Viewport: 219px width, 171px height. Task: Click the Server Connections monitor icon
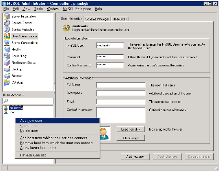[x=7, y=42]
